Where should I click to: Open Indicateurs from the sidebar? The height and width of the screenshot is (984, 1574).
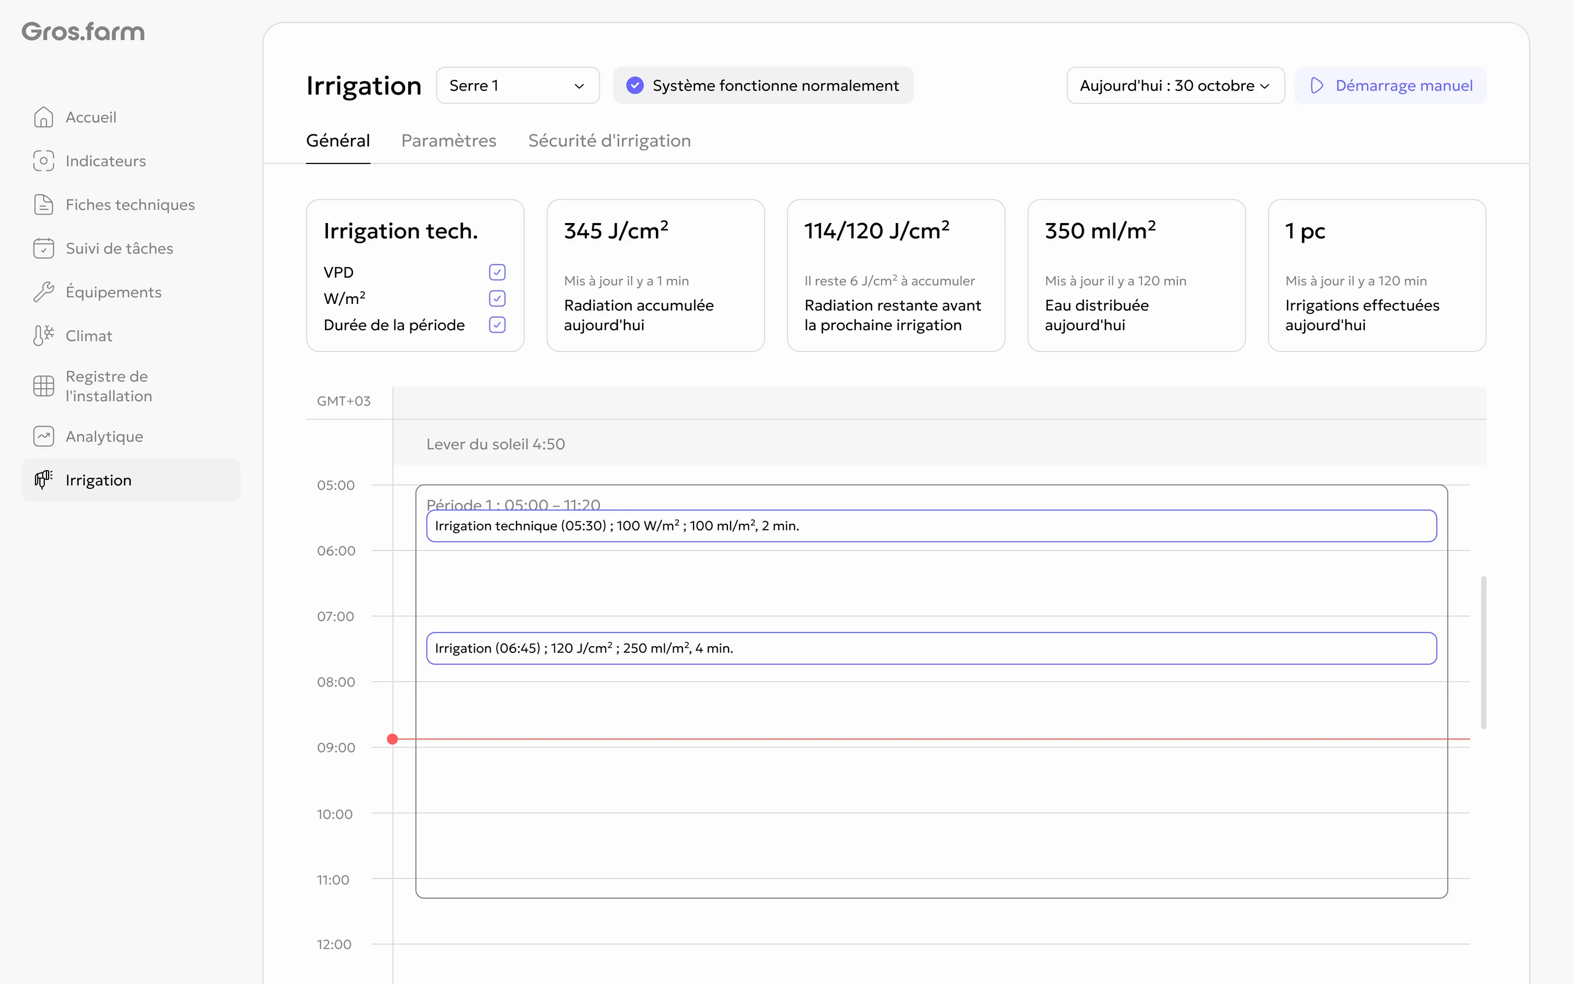coord(131,161)
